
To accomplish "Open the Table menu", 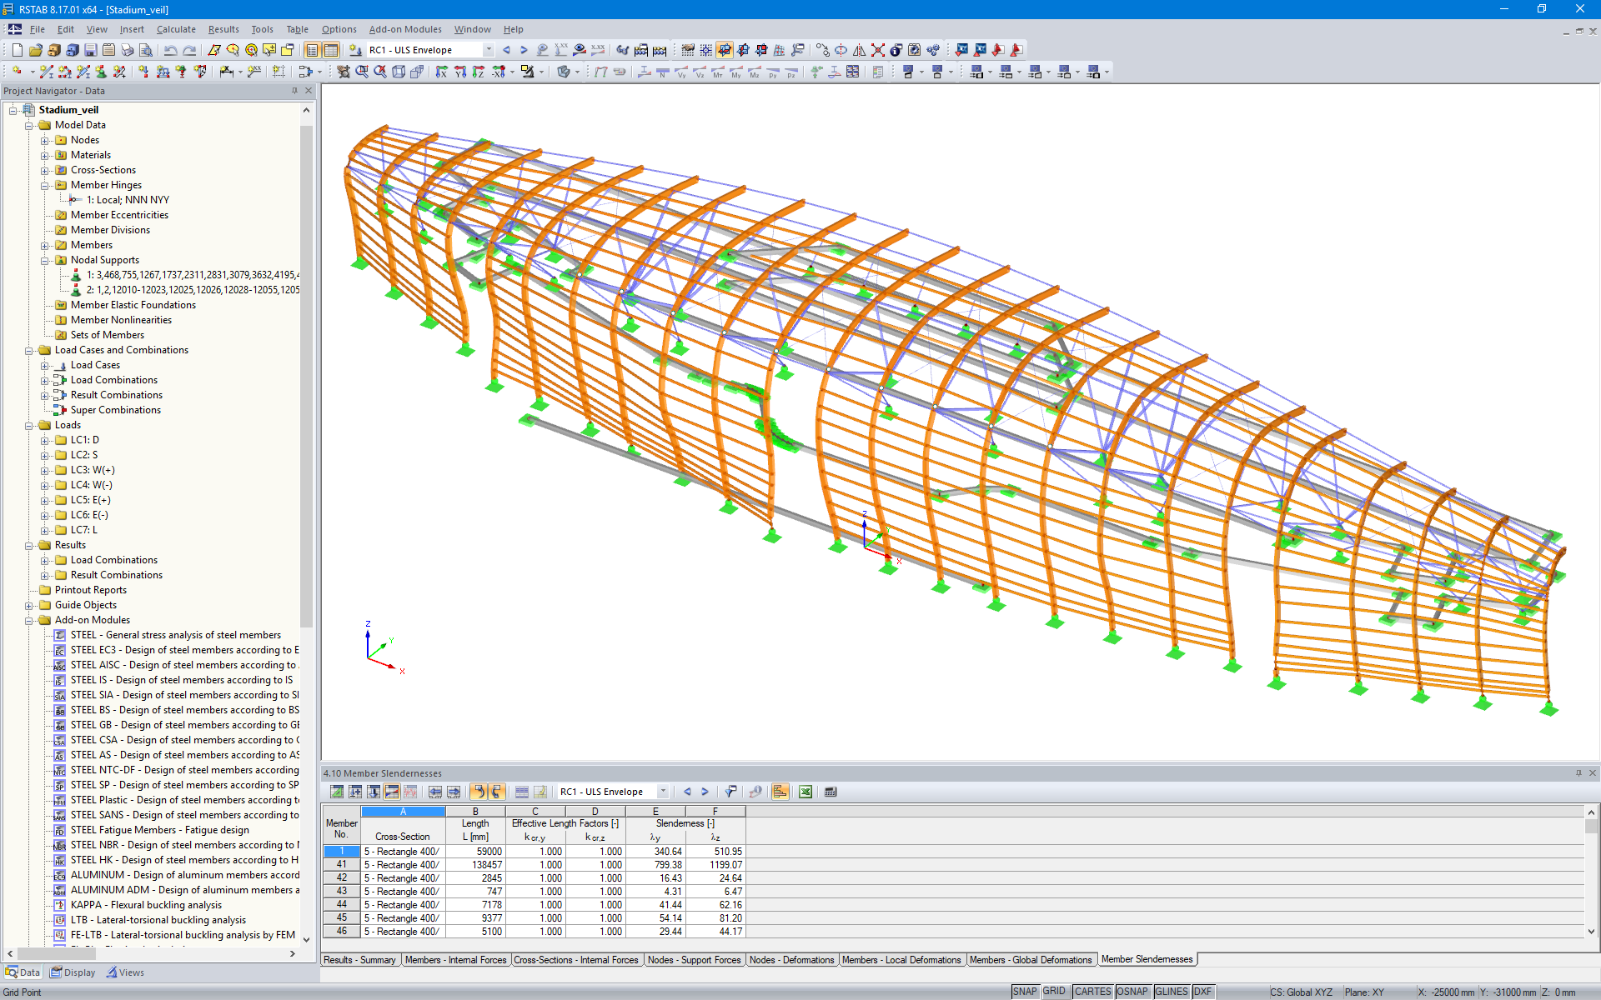I will click(x=297, y=29).
